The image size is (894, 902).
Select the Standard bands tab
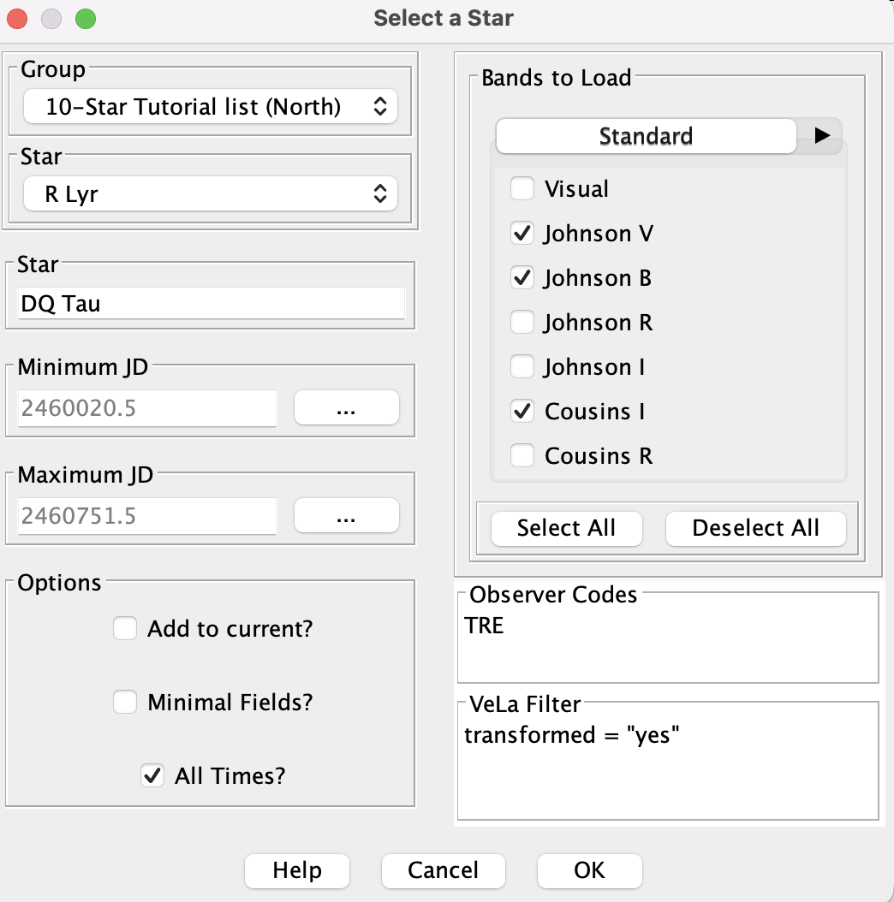click(x=646, y=136)
